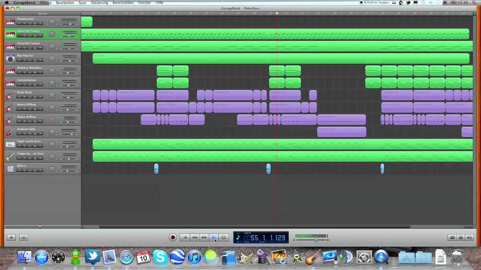Go to beginning of the song
Viewport: 481px width, 270px height.
(x=185, y=237)
